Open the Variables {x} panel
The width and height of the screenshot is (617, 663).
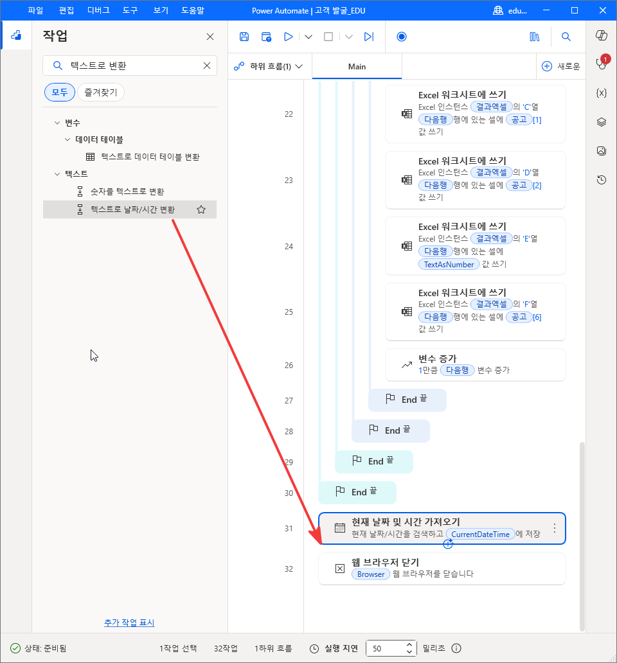(602, 93)
